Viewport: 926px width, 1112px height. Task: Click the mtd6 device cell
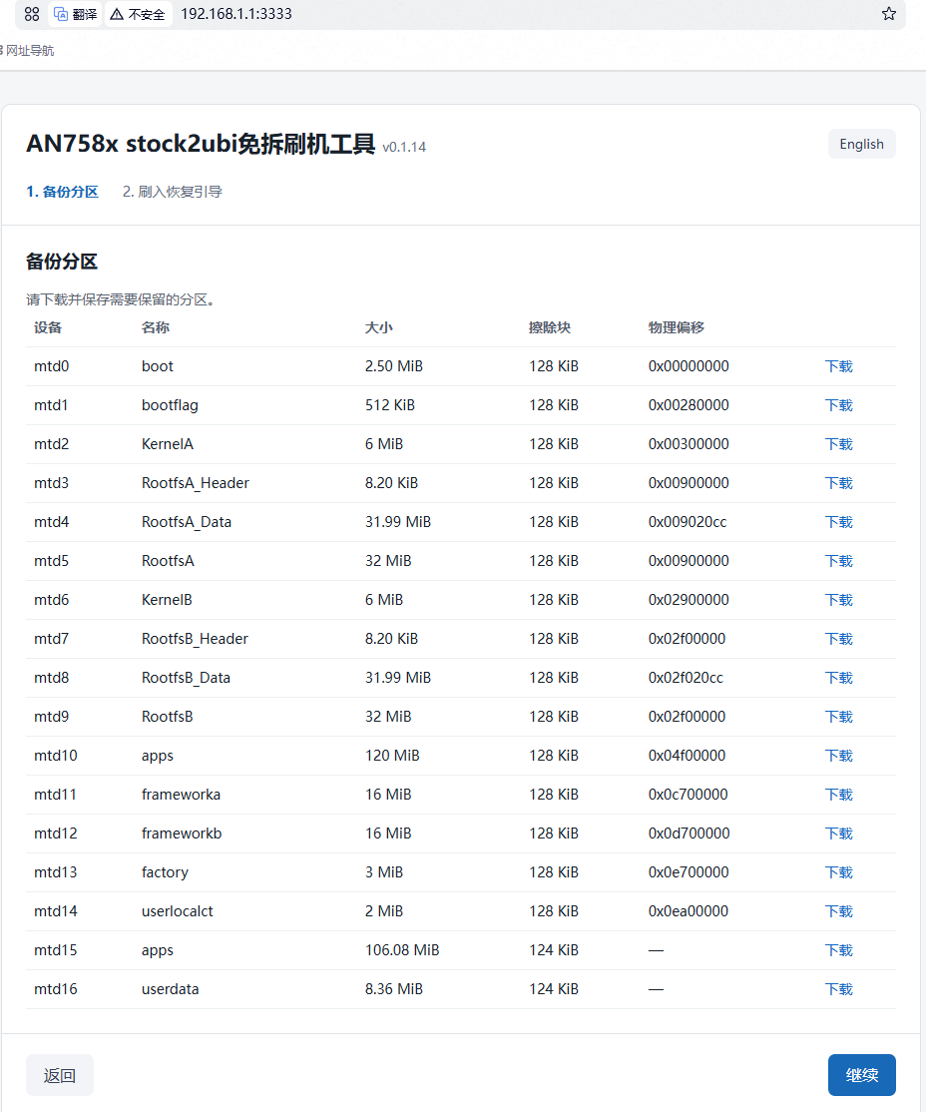tap(51, 601)
